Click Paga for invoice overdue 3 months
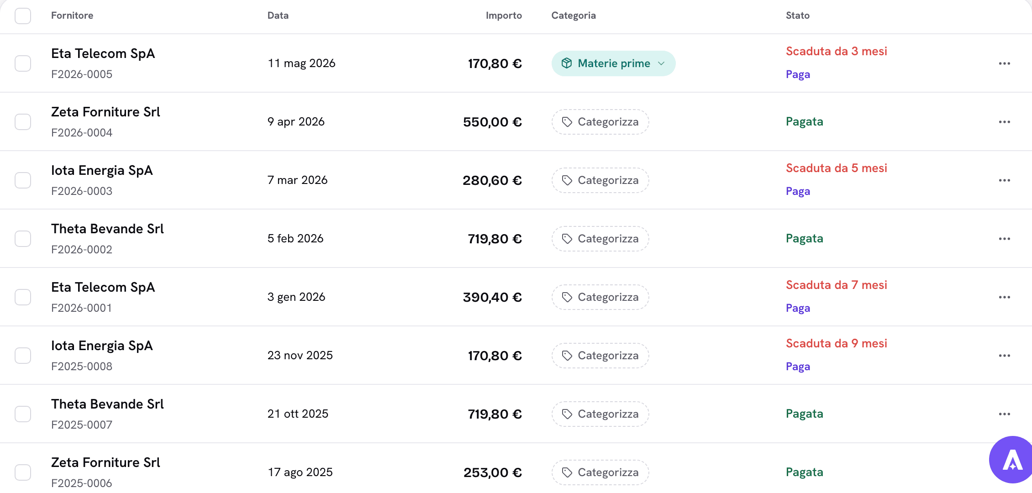Image resolution: width=1032 pixels, height=493 pixels. pos(798,74)
